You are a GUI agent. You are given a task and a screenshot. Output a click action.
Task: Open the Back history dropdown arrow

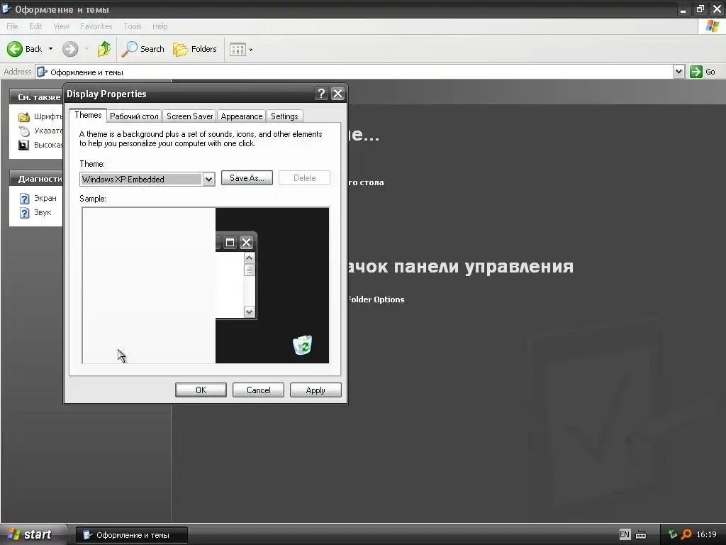pos(50,49)
